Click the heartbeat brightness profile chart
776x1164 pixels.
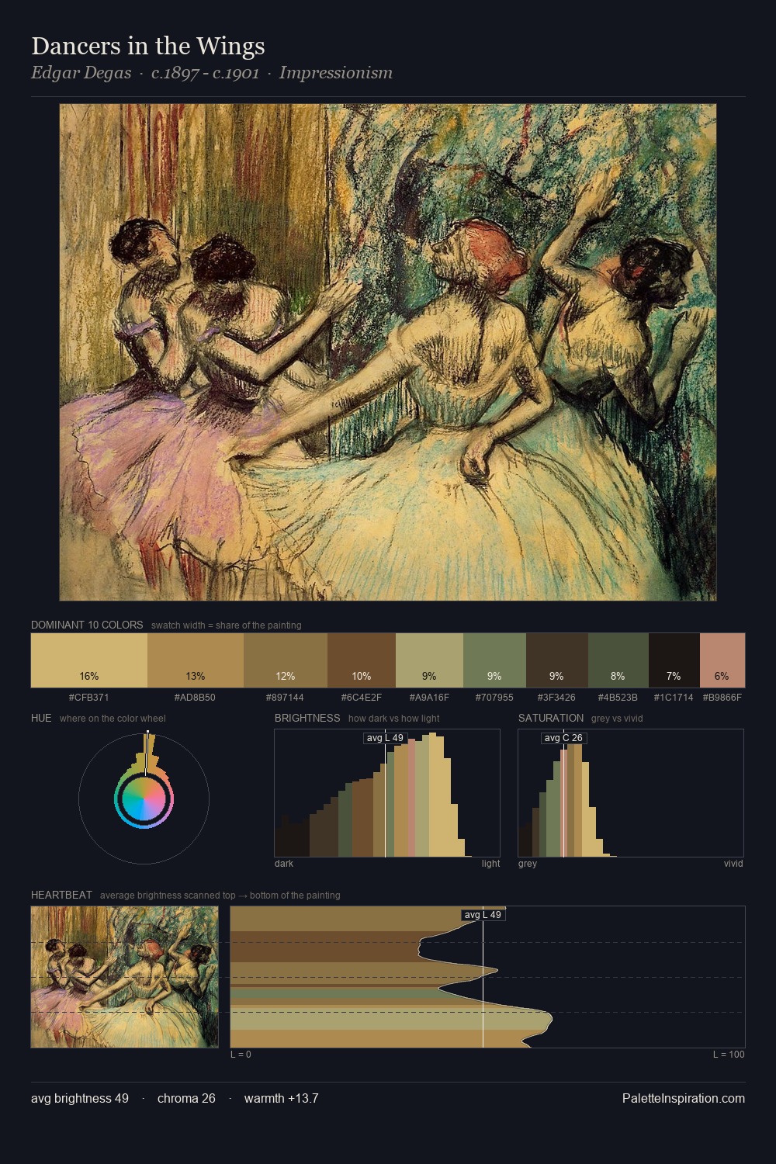[487, 977]
